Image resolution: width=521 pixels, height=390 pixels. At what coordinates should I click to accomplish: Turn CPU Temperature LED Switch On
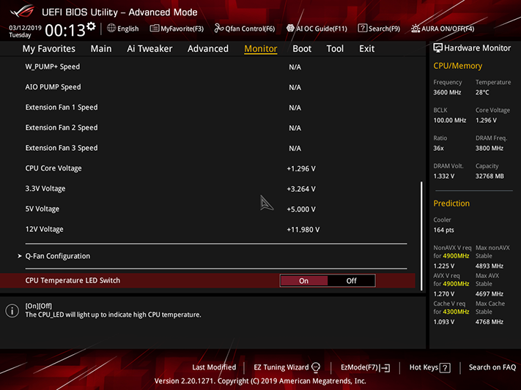pyautogui.click(x=303, y=281)
